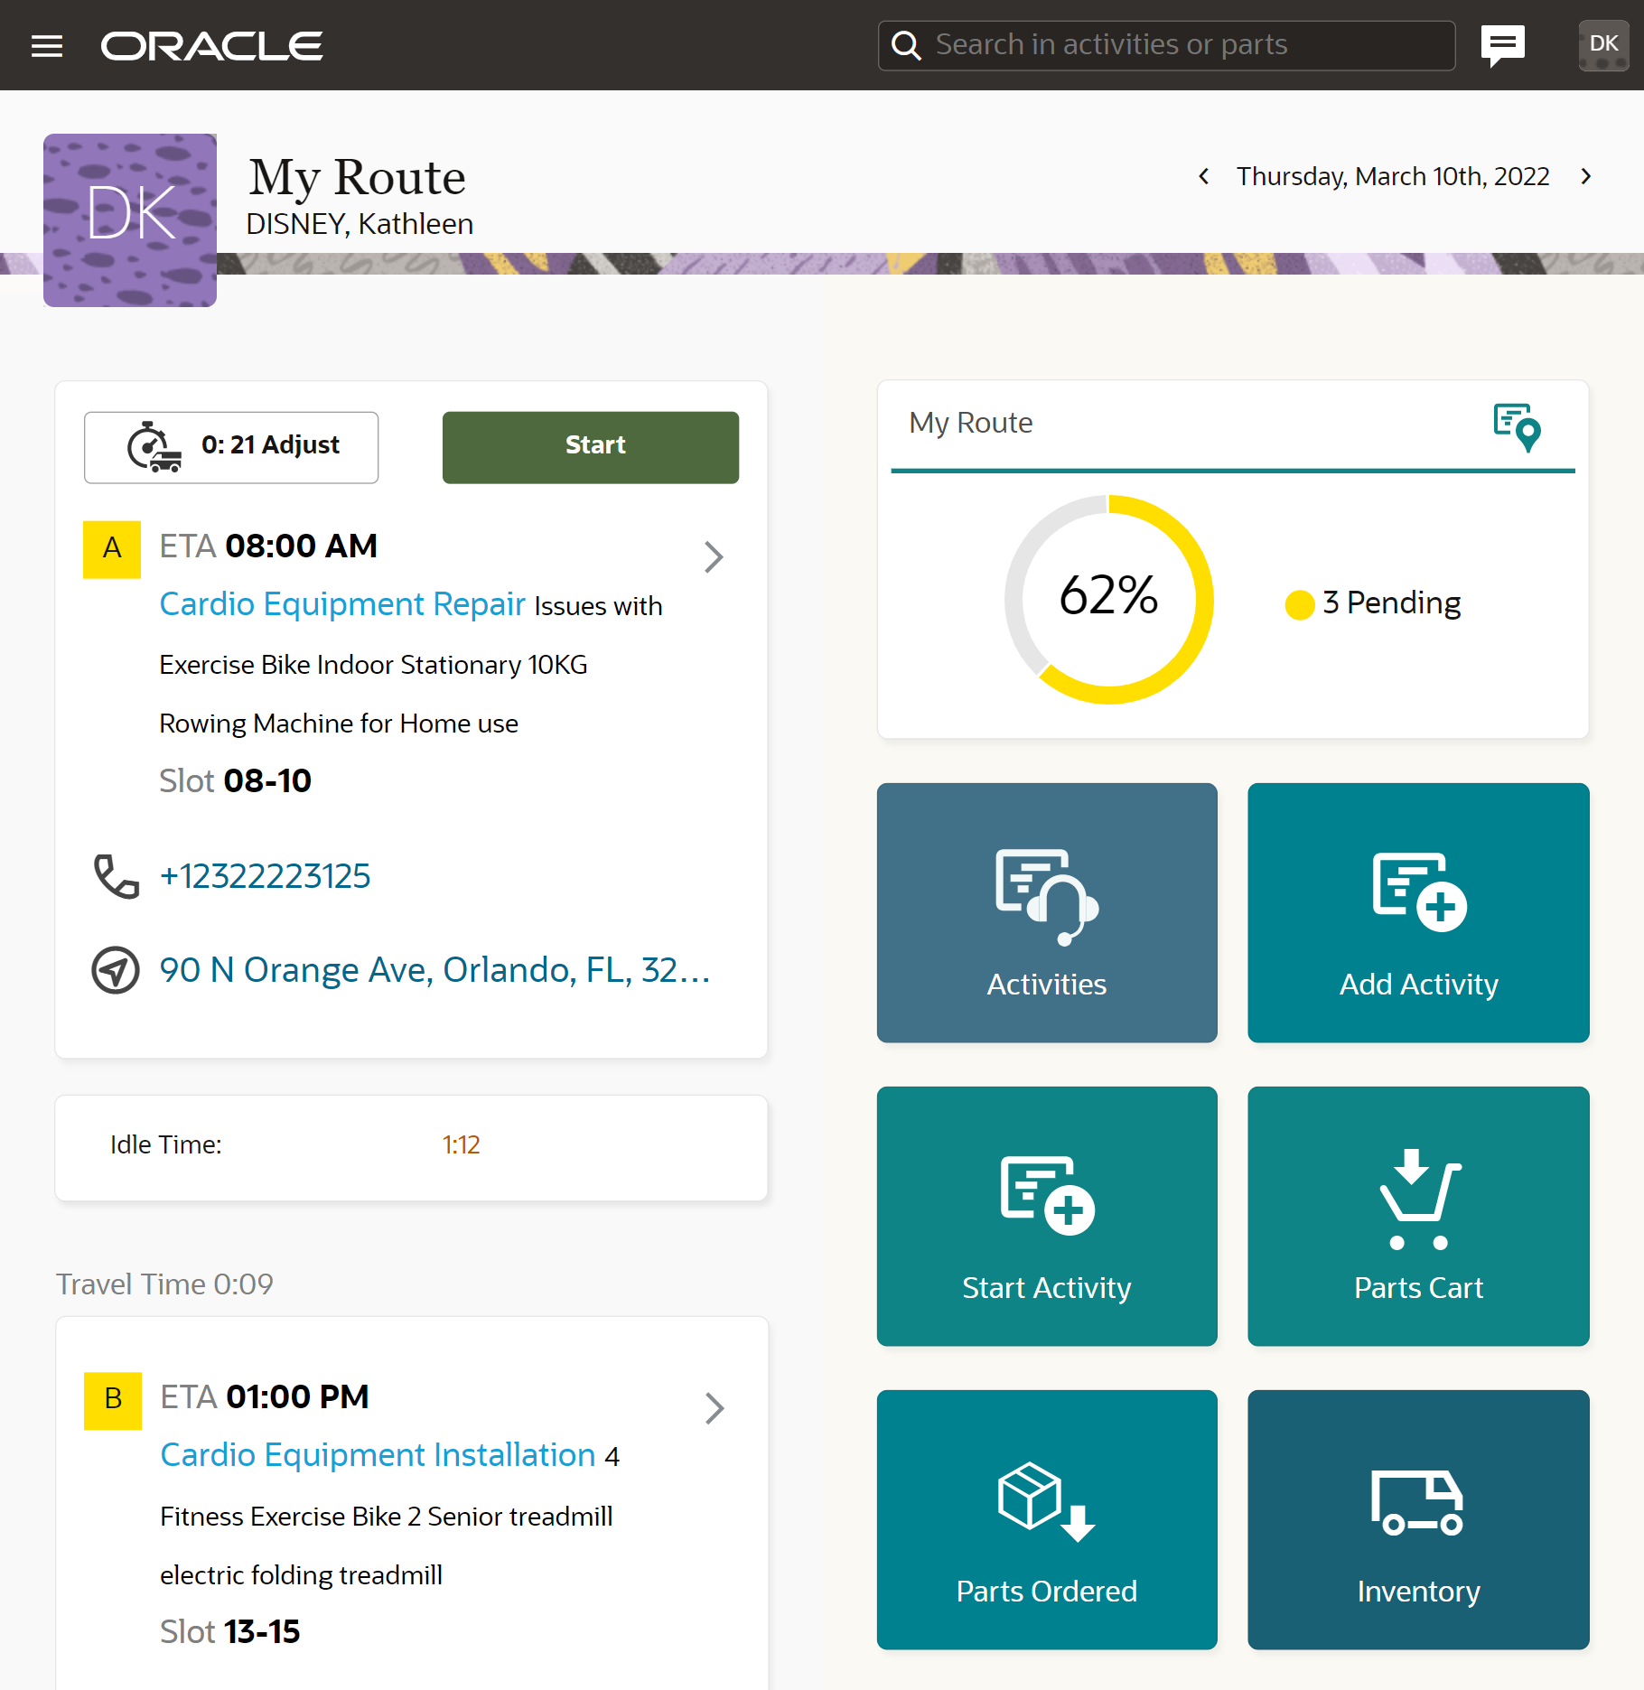
Task: Expand details for the Cardio Equipment Installation activity
Action: click(x=715, y=1409)
